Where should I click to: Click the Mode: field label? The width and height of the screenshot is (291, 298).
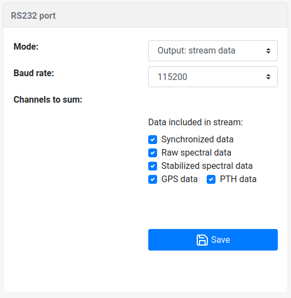tap(26, 46)
